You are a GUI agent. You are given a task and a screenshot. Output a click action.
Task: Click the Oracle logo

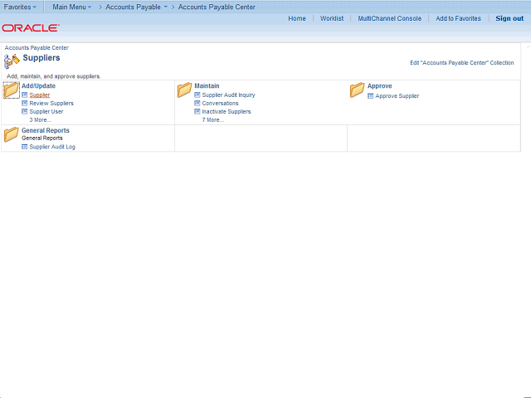(x=31, y=27)
